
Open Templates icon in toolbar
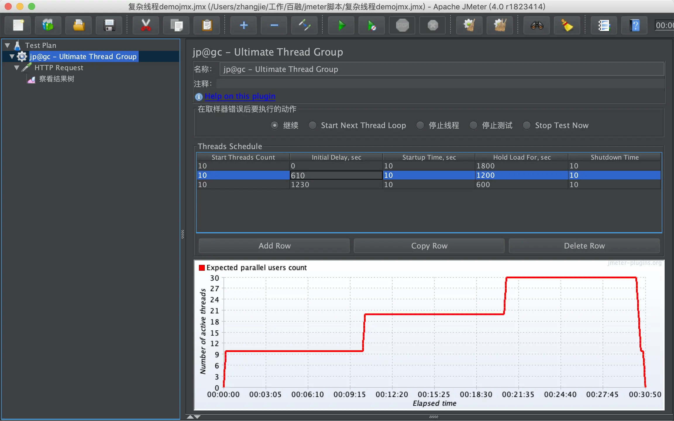tap(48, 25)
